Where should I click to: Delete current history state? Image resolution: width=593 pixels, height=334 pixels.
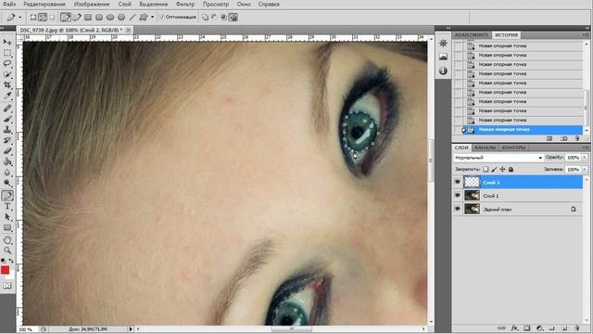[576, 138]
